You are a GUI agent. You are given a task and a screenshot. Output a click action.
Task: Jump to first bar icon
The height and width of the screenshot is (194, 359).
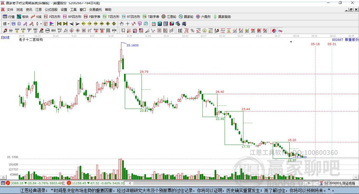(59, 24)
